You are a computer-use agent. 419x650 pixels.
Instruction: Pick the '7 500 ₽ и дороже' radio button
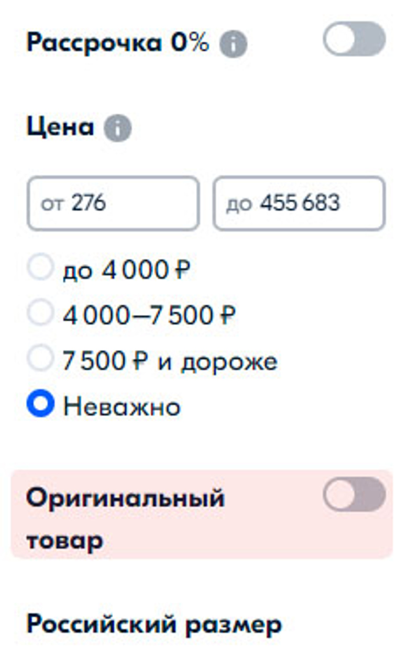tap(40, 360)
